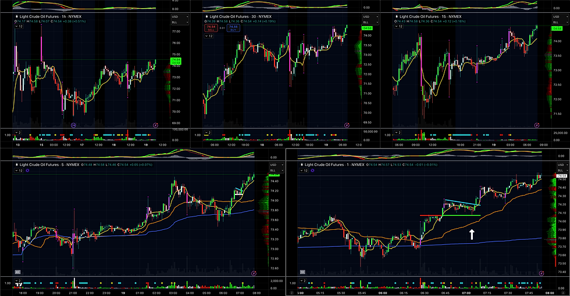Image resolution: width=570 pixels, height=296 pixels.
Task: Open the BLL unit dropdown on the 5-minute chart
Action: pos(276,170)
